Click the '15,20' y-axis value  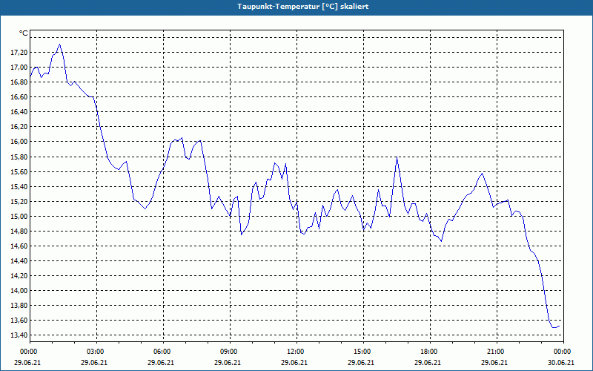(x=19, y=201)
